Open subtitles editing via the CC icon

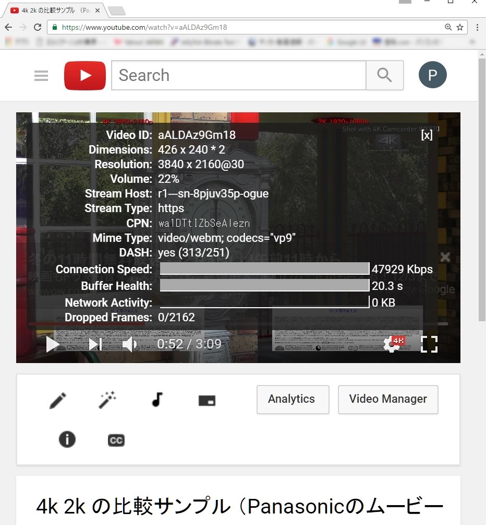(x=116, y=440)
